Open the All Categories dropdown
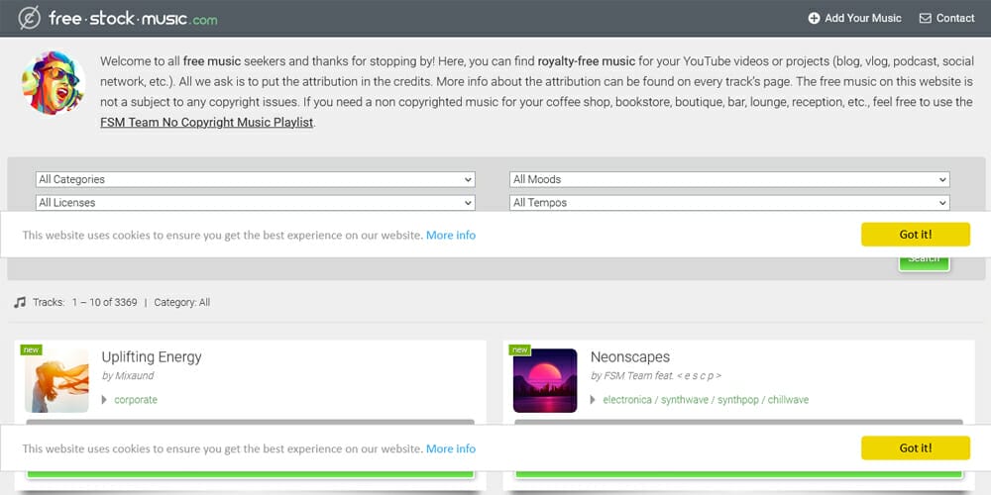 [x=256, y=179]
